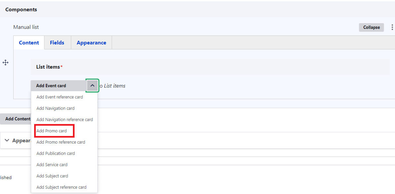
Task: Pick Add Subject reference card
Action: pyautogui.click(x=61, y=187)
